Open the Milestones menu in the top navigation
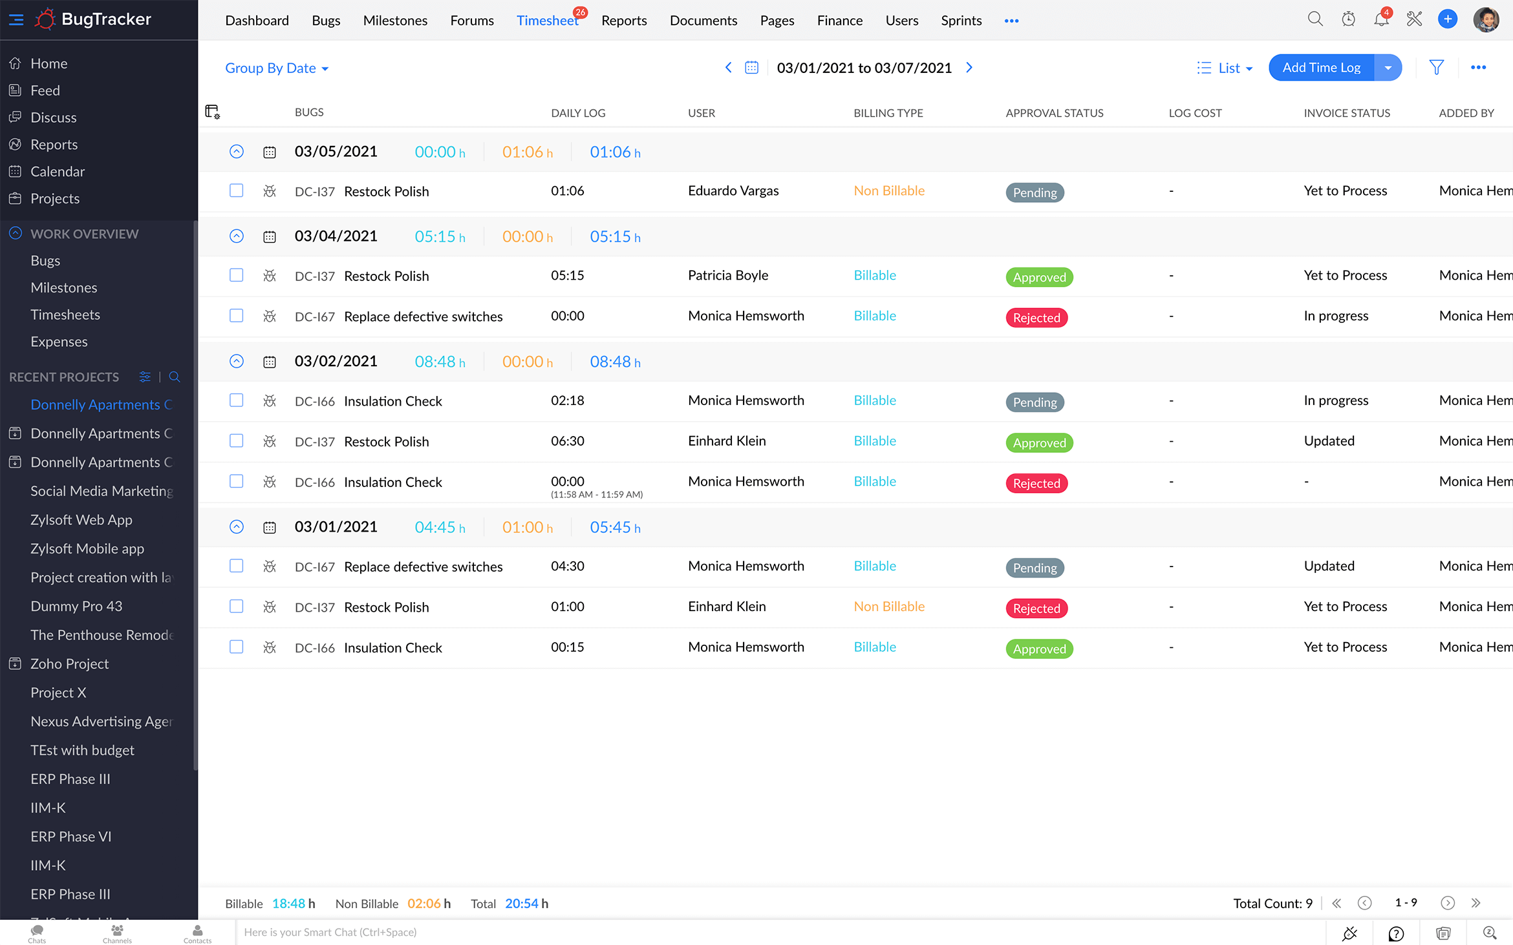The width and height of the screenshot is (1513, 945). (395, 20)
